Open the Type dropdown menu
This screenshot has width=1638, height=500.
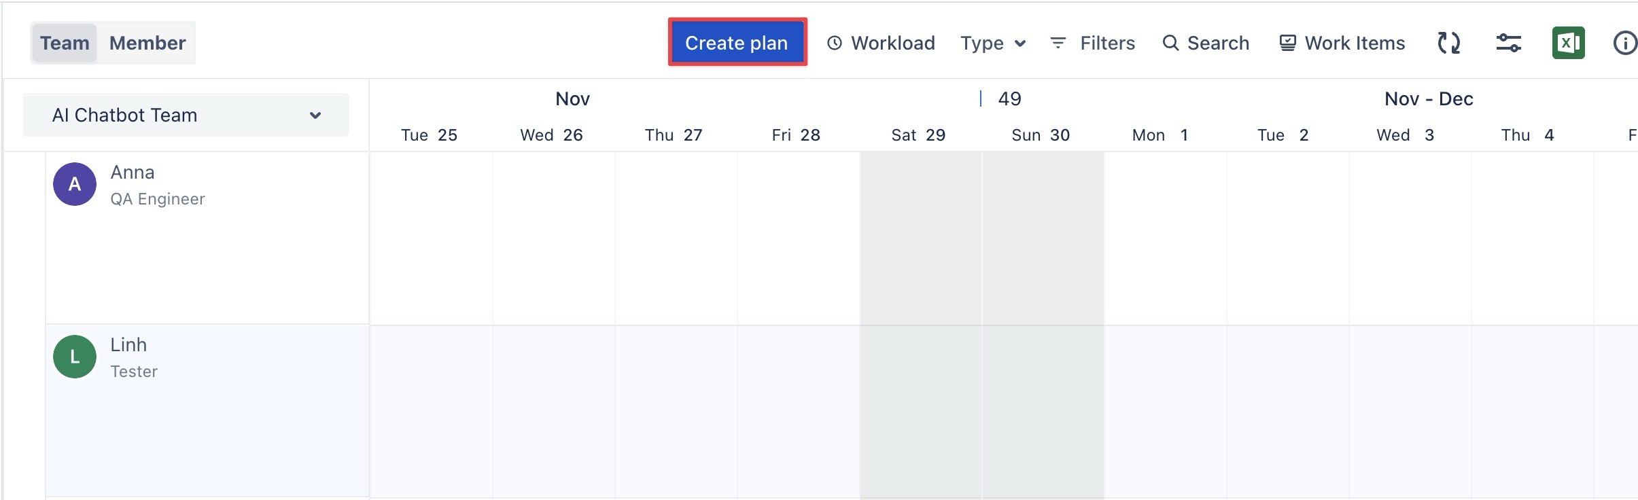992,43
